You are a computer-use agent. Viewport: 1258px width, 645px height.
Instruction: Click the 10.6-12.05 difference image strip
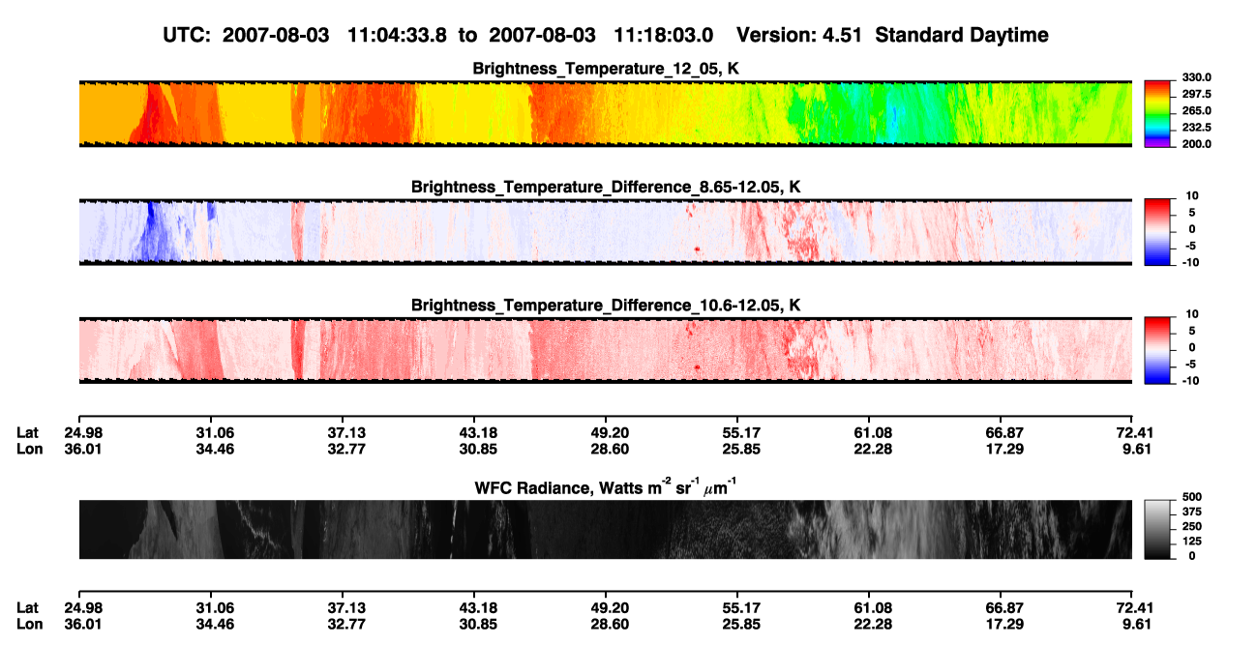tap(605, 350)
